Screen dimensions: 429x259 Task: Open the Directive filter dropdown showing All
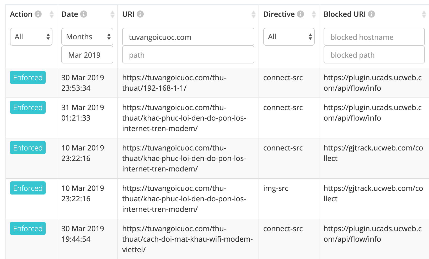point(289,37)
